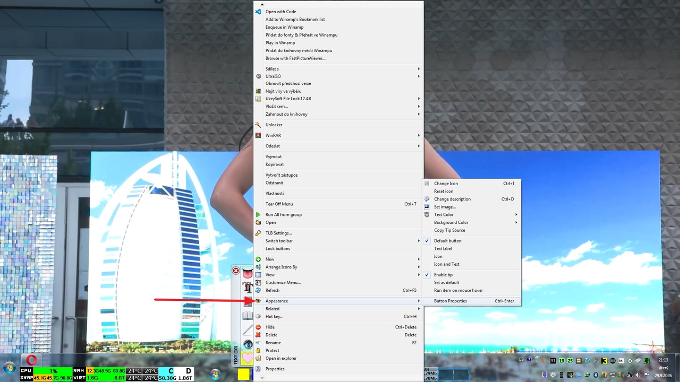680x382 pixels.
Task: Expand the Text Color submenu
Action: pyautogui.click(x=471, y=215)
